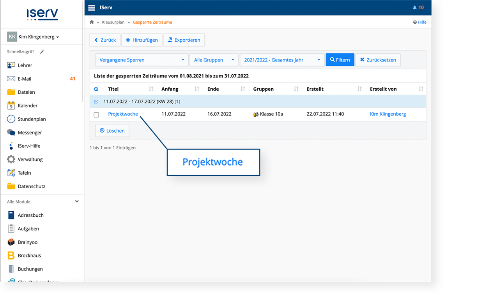Viewport: 499px width, 298px height.
Task: Toggle the KW 28 group checkbox
Action: point(96,102)
